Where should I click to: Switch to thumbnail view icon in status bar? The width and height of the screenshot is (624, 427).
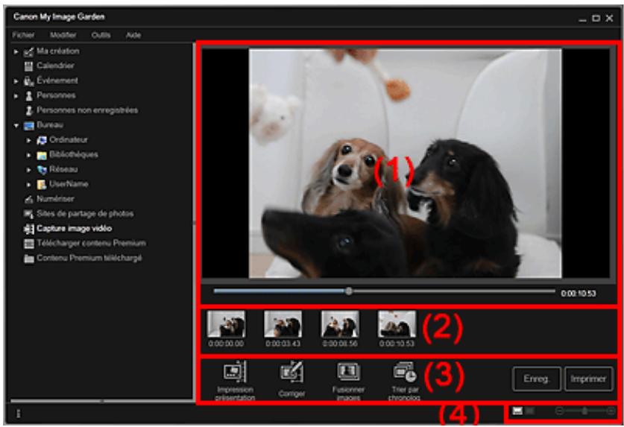[529, 411]
